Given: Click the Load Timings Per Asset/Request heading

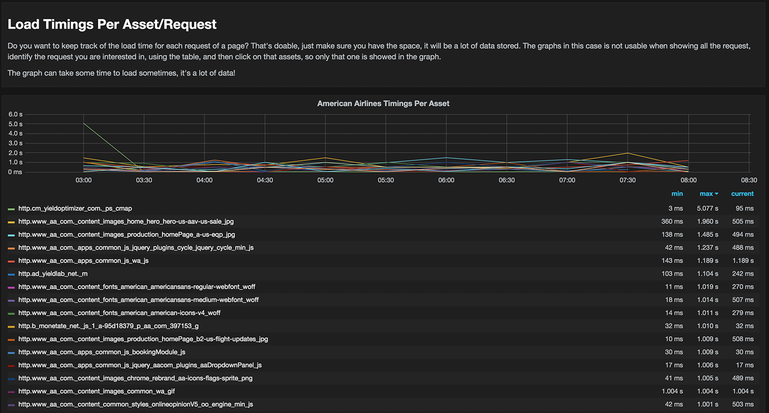Looking at the screenshot, I should [112, 24].
